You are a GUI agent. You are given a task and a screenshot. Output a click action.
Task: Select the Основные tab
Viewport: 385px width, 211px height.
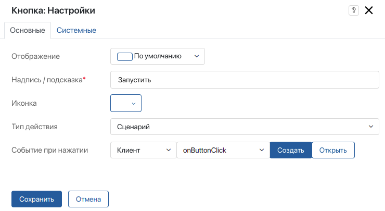28,30
